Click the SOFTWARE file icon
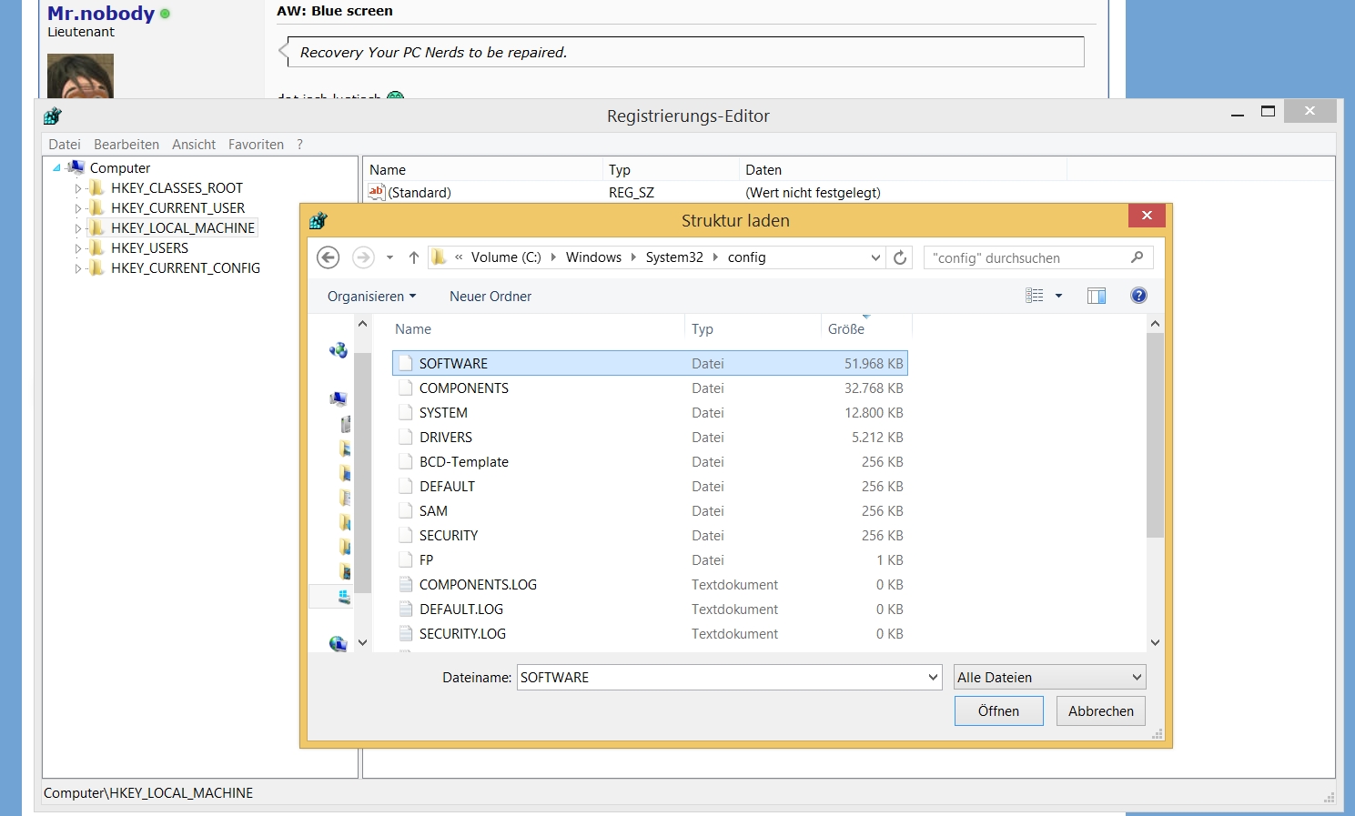 pos(406,363)
